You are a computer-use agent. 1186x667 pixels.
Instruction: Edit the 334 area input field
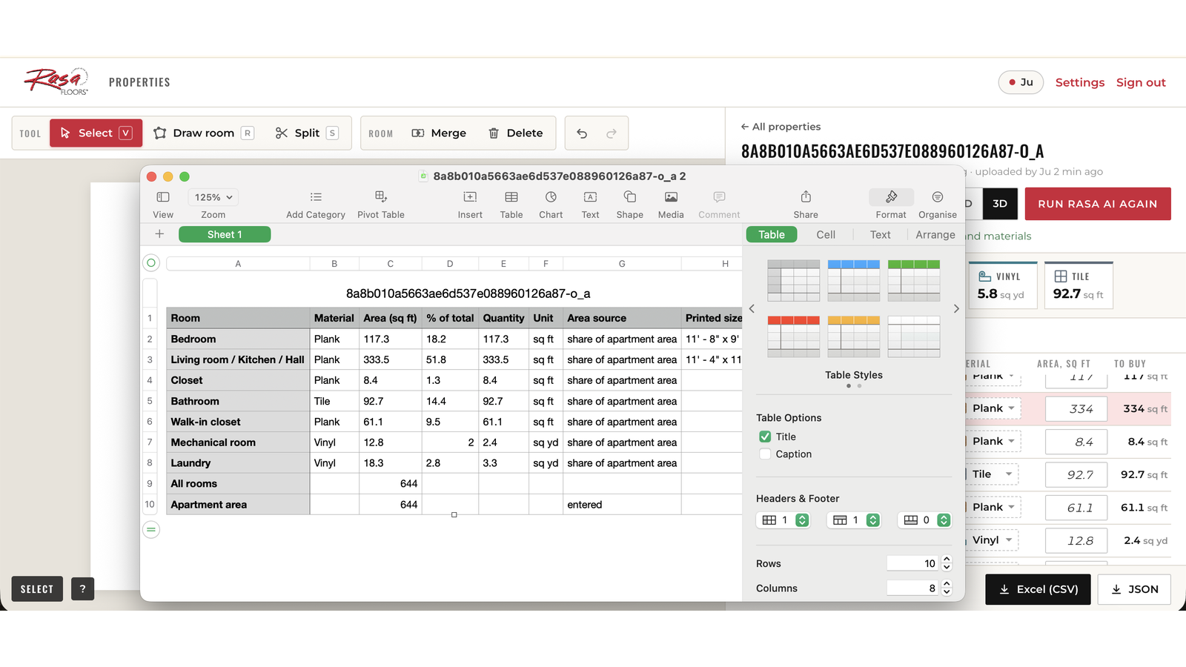click(1076, 408)
